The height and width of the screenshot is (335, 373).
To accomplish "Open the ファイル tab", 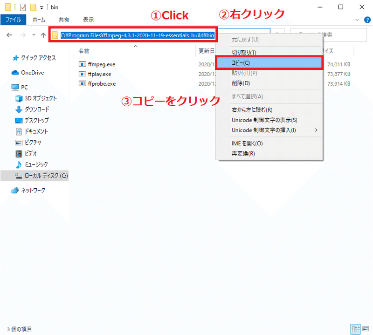I will pyautogui.click(x=14, y=20).
